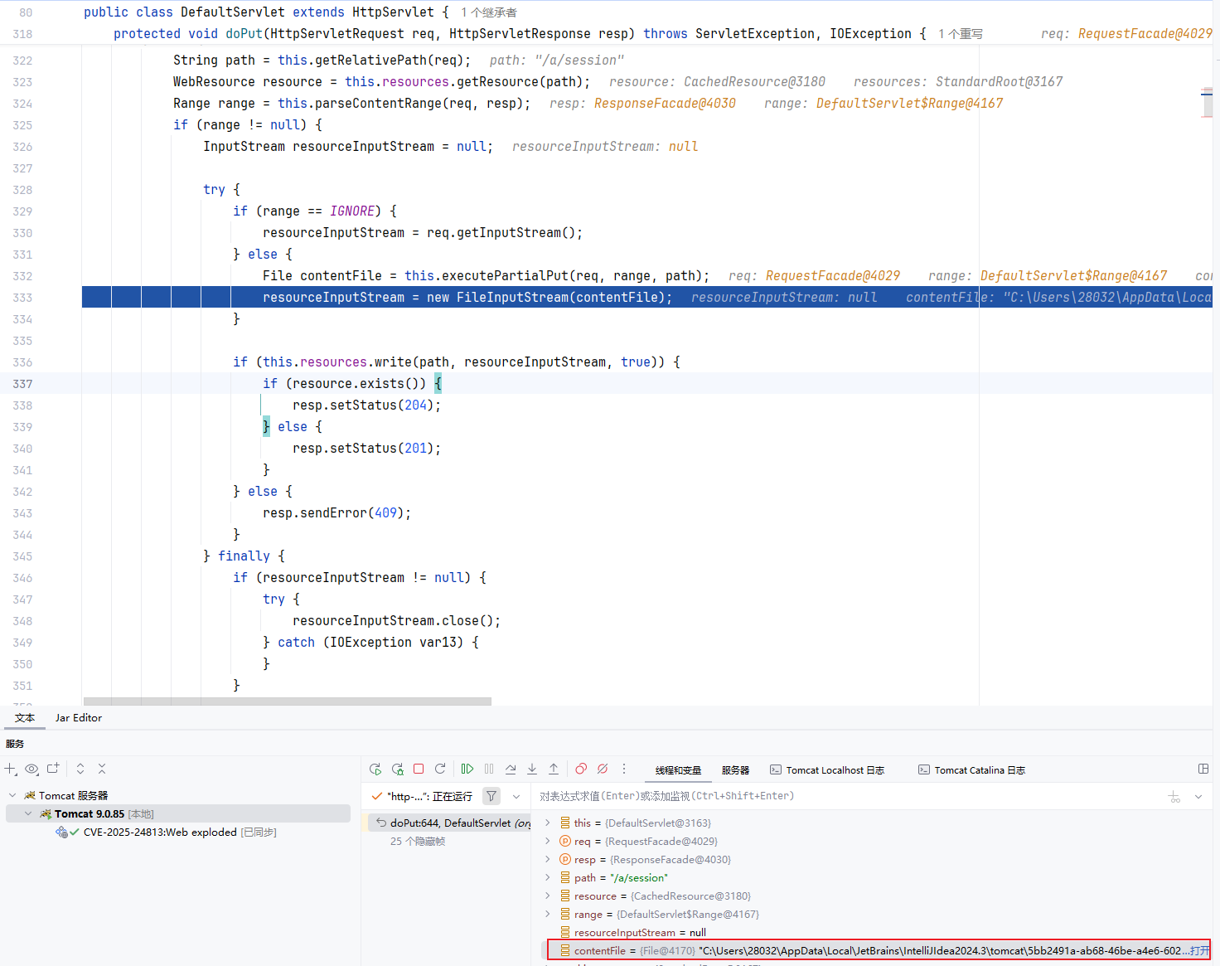Click the update application refresh icon
Screen dimensions: 1220x966
click(440, 769)
